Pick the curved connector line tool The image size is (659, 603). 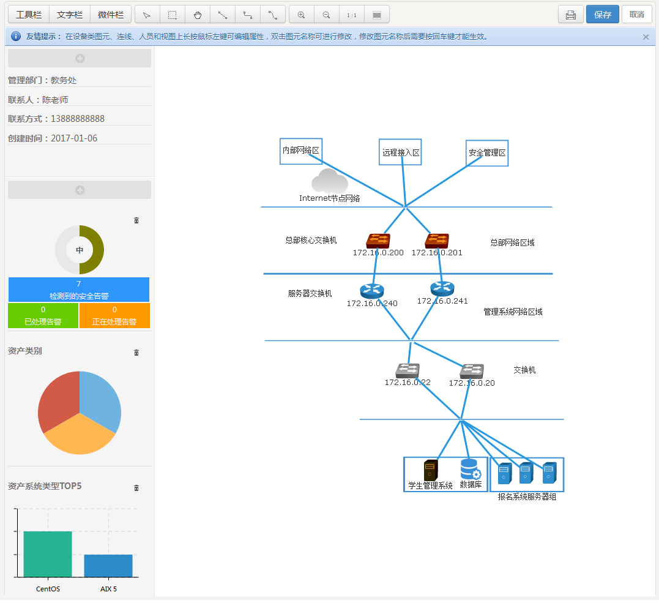[x=273, y=15]
